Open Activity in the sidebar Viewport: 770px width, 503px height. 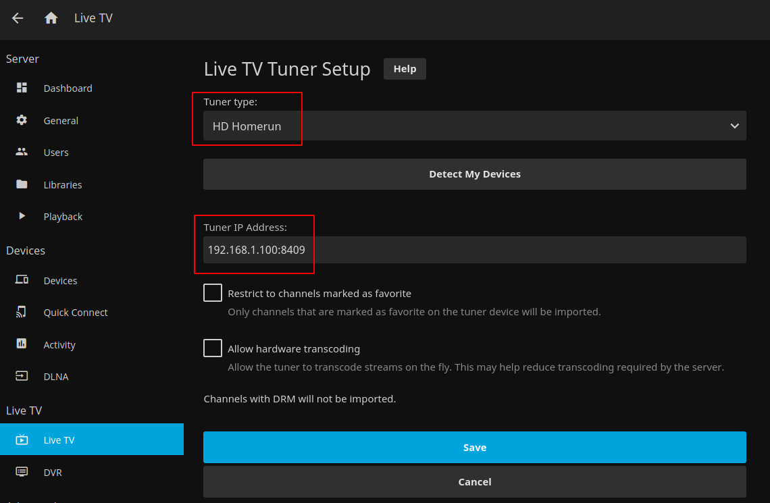point(92,345)
